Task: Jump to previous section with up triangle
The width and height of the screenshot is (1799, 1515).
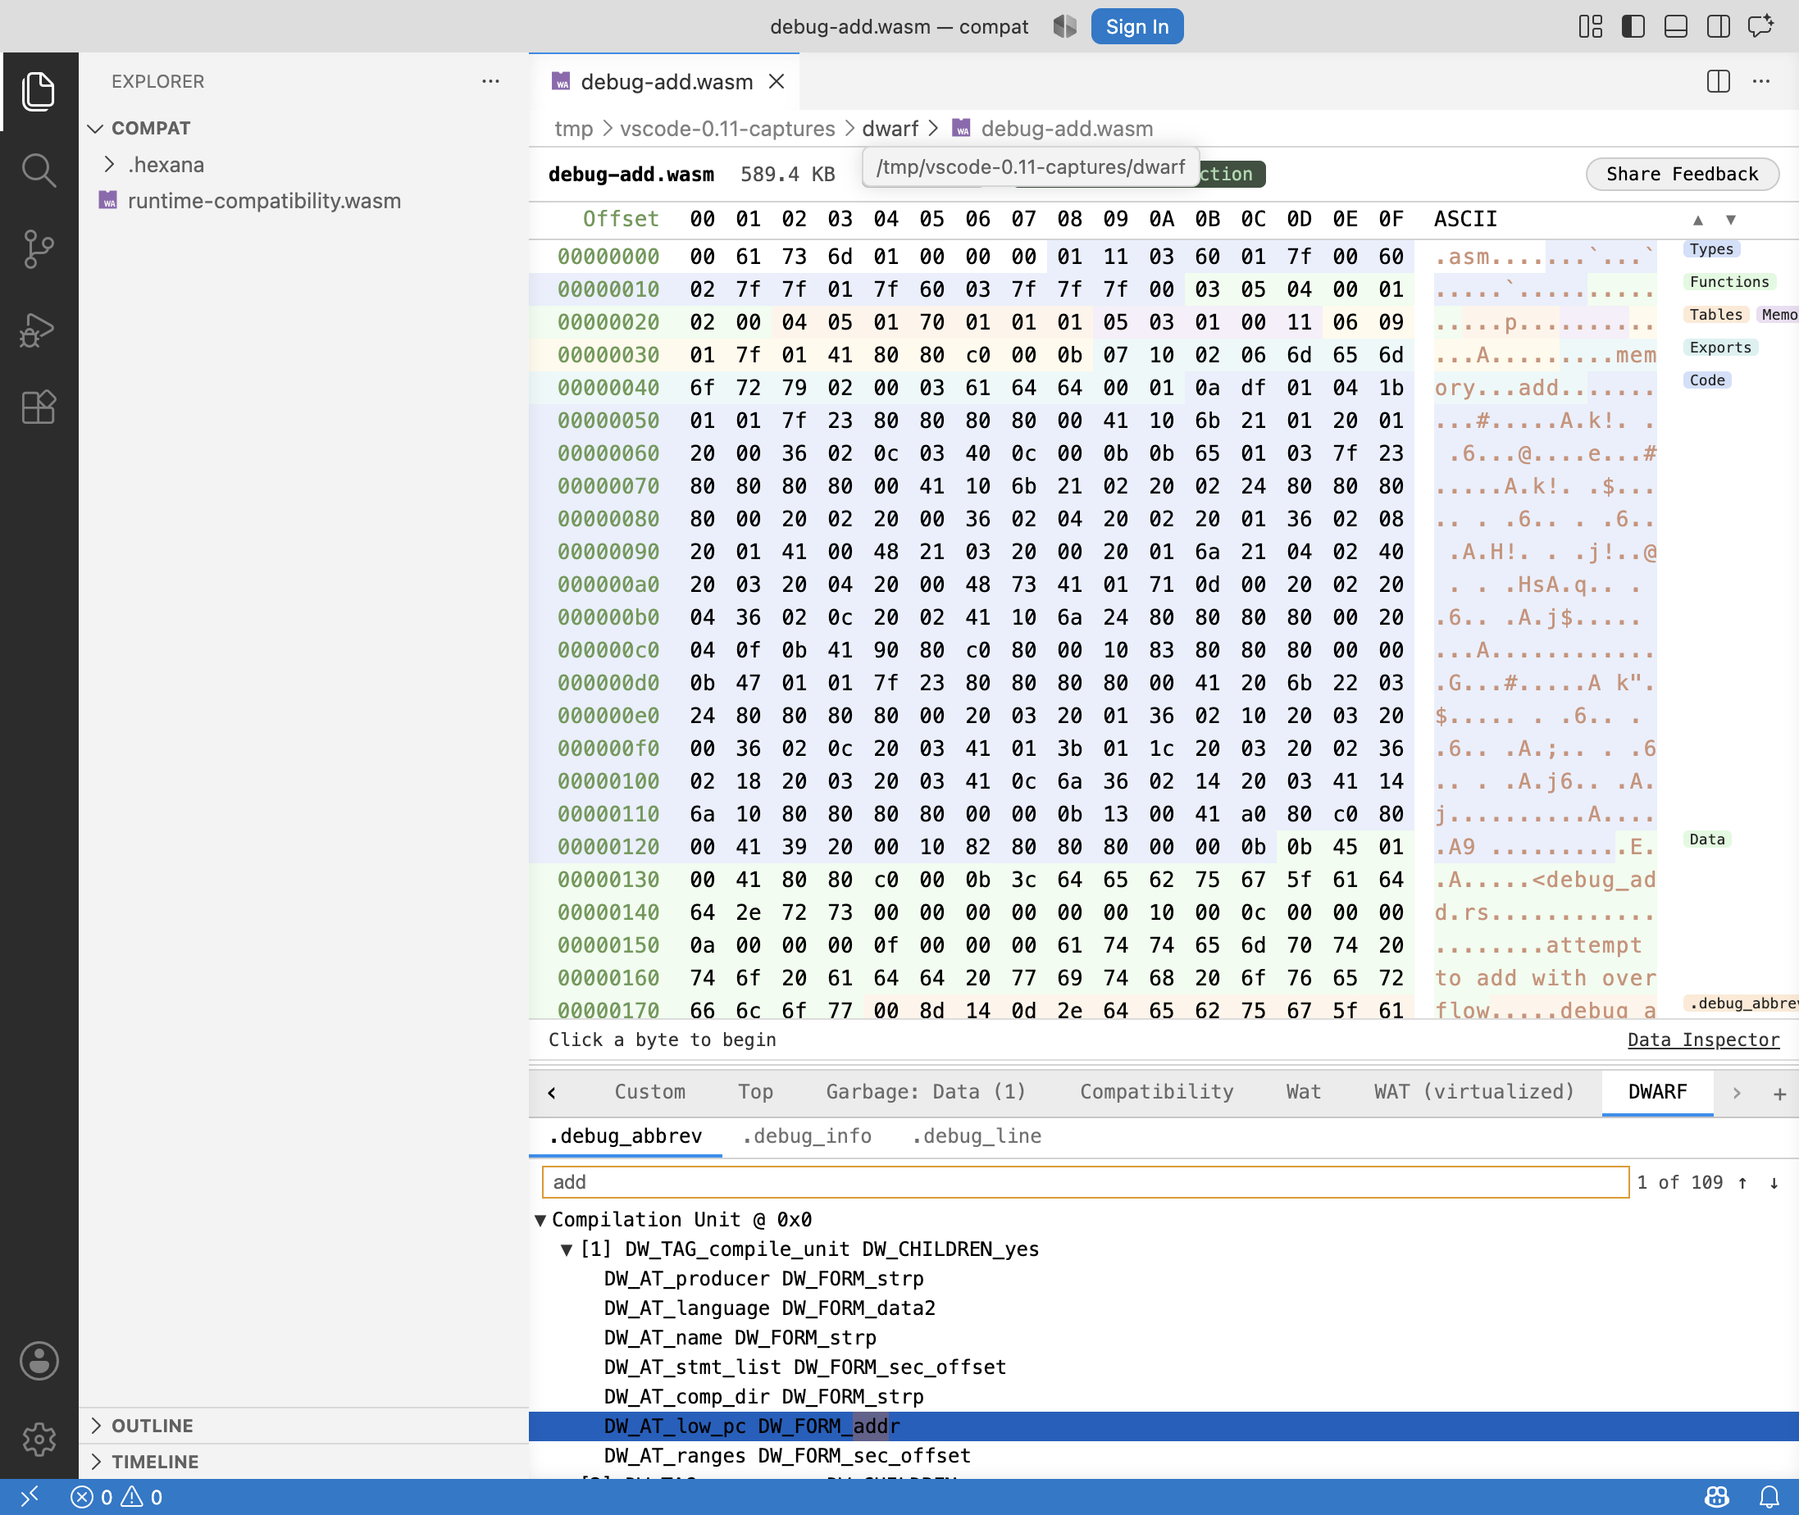Action: pyautogui.click(x=1697, y=220)
